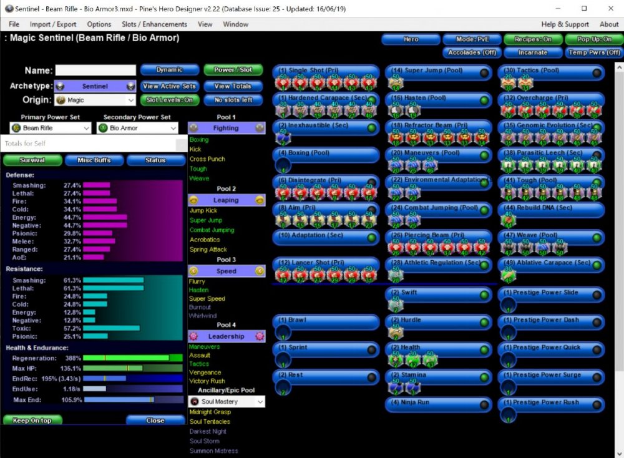The width and height of the screenshot is (624, 458).
Task: Expand the Primary Power Set Beam Rifle dropdown
Action: [51, 128]
